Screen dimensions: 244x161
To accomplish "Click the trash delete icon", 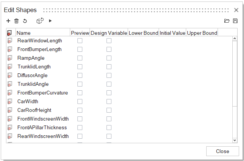I will pyautogui.click(x=17, y=21).
